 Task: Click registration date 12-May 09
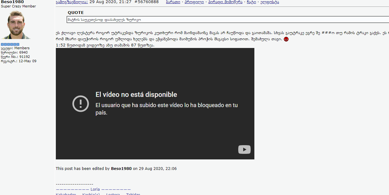coord(27,61)
